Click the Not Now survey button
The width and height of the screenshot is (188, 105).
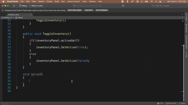click(x=89, y=10)
